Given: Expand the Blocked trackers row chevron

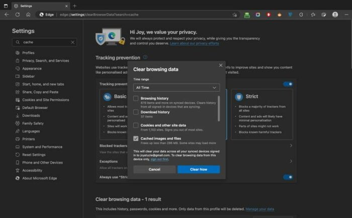Looking at the screenshot, I should 291,145.
